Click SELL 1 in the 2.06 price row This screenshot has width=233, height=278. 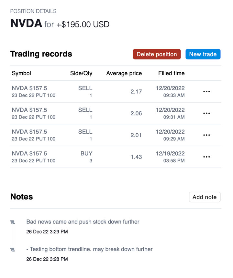[x=85, y=113]
